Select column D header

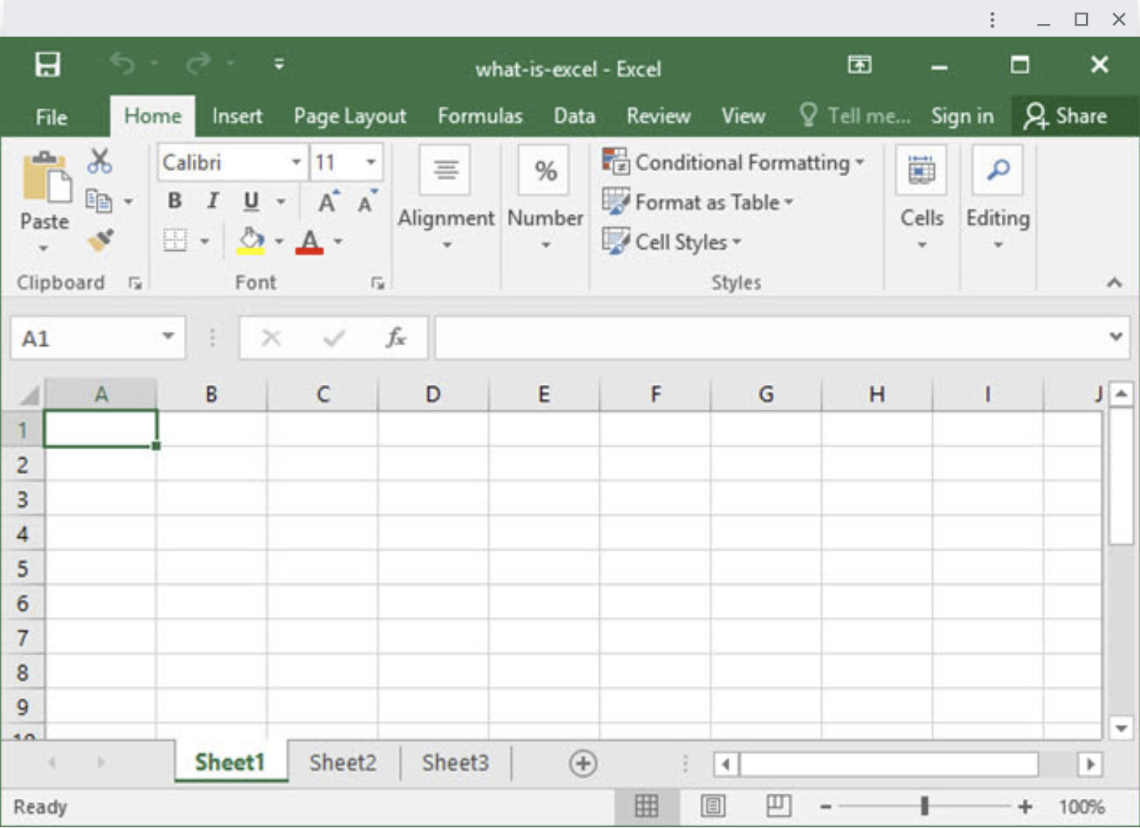pyautogui.click(x=433, y=394)
